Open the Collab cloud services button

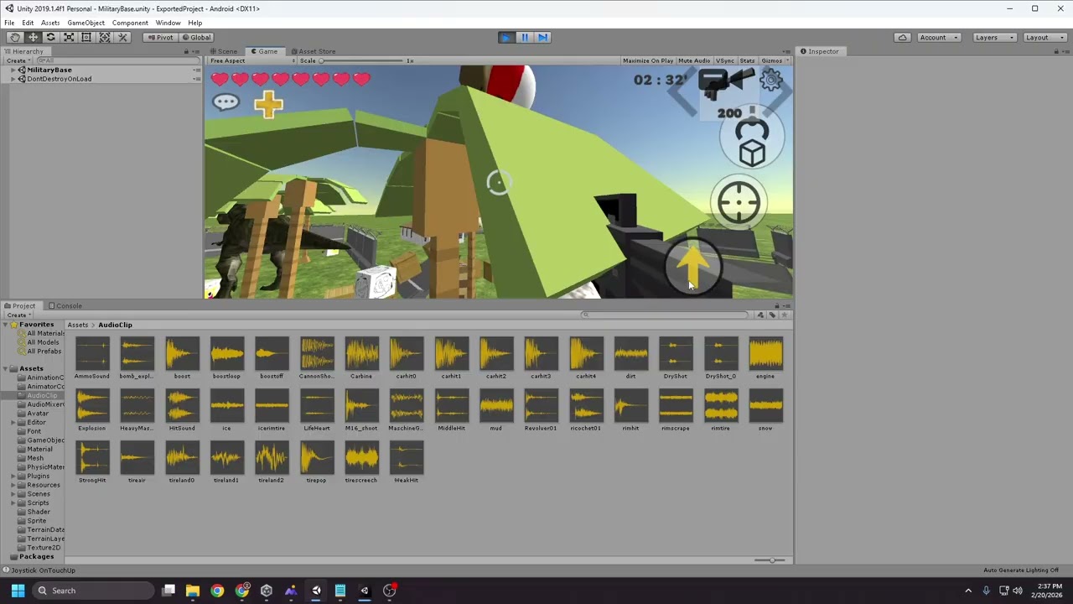pyautogui.click(x=902, y=37)
